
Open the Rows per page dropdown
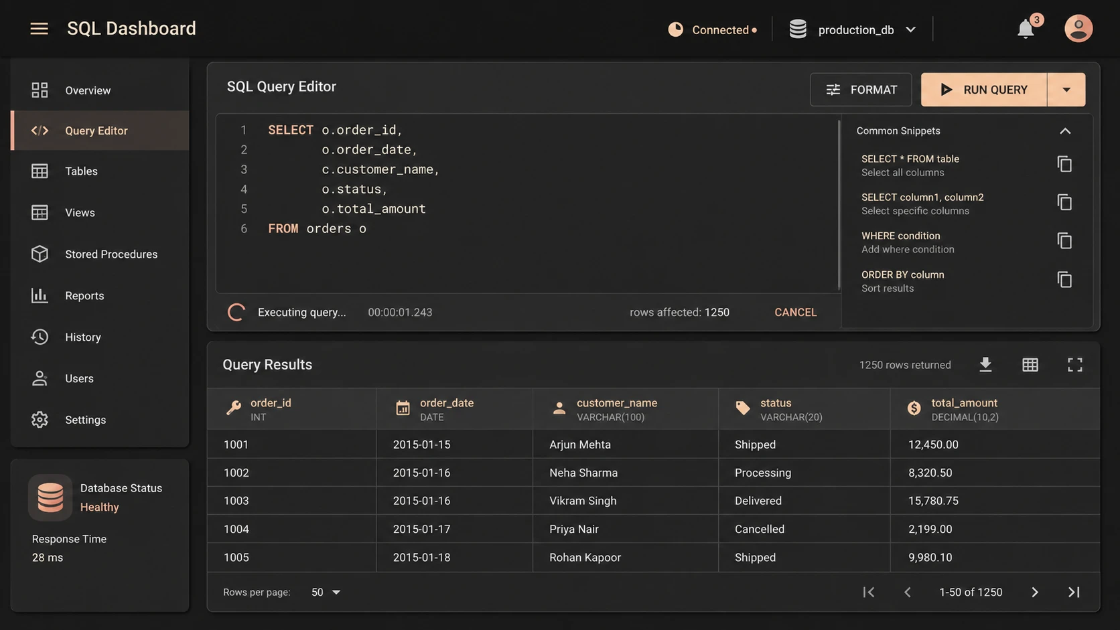point(326,592)
